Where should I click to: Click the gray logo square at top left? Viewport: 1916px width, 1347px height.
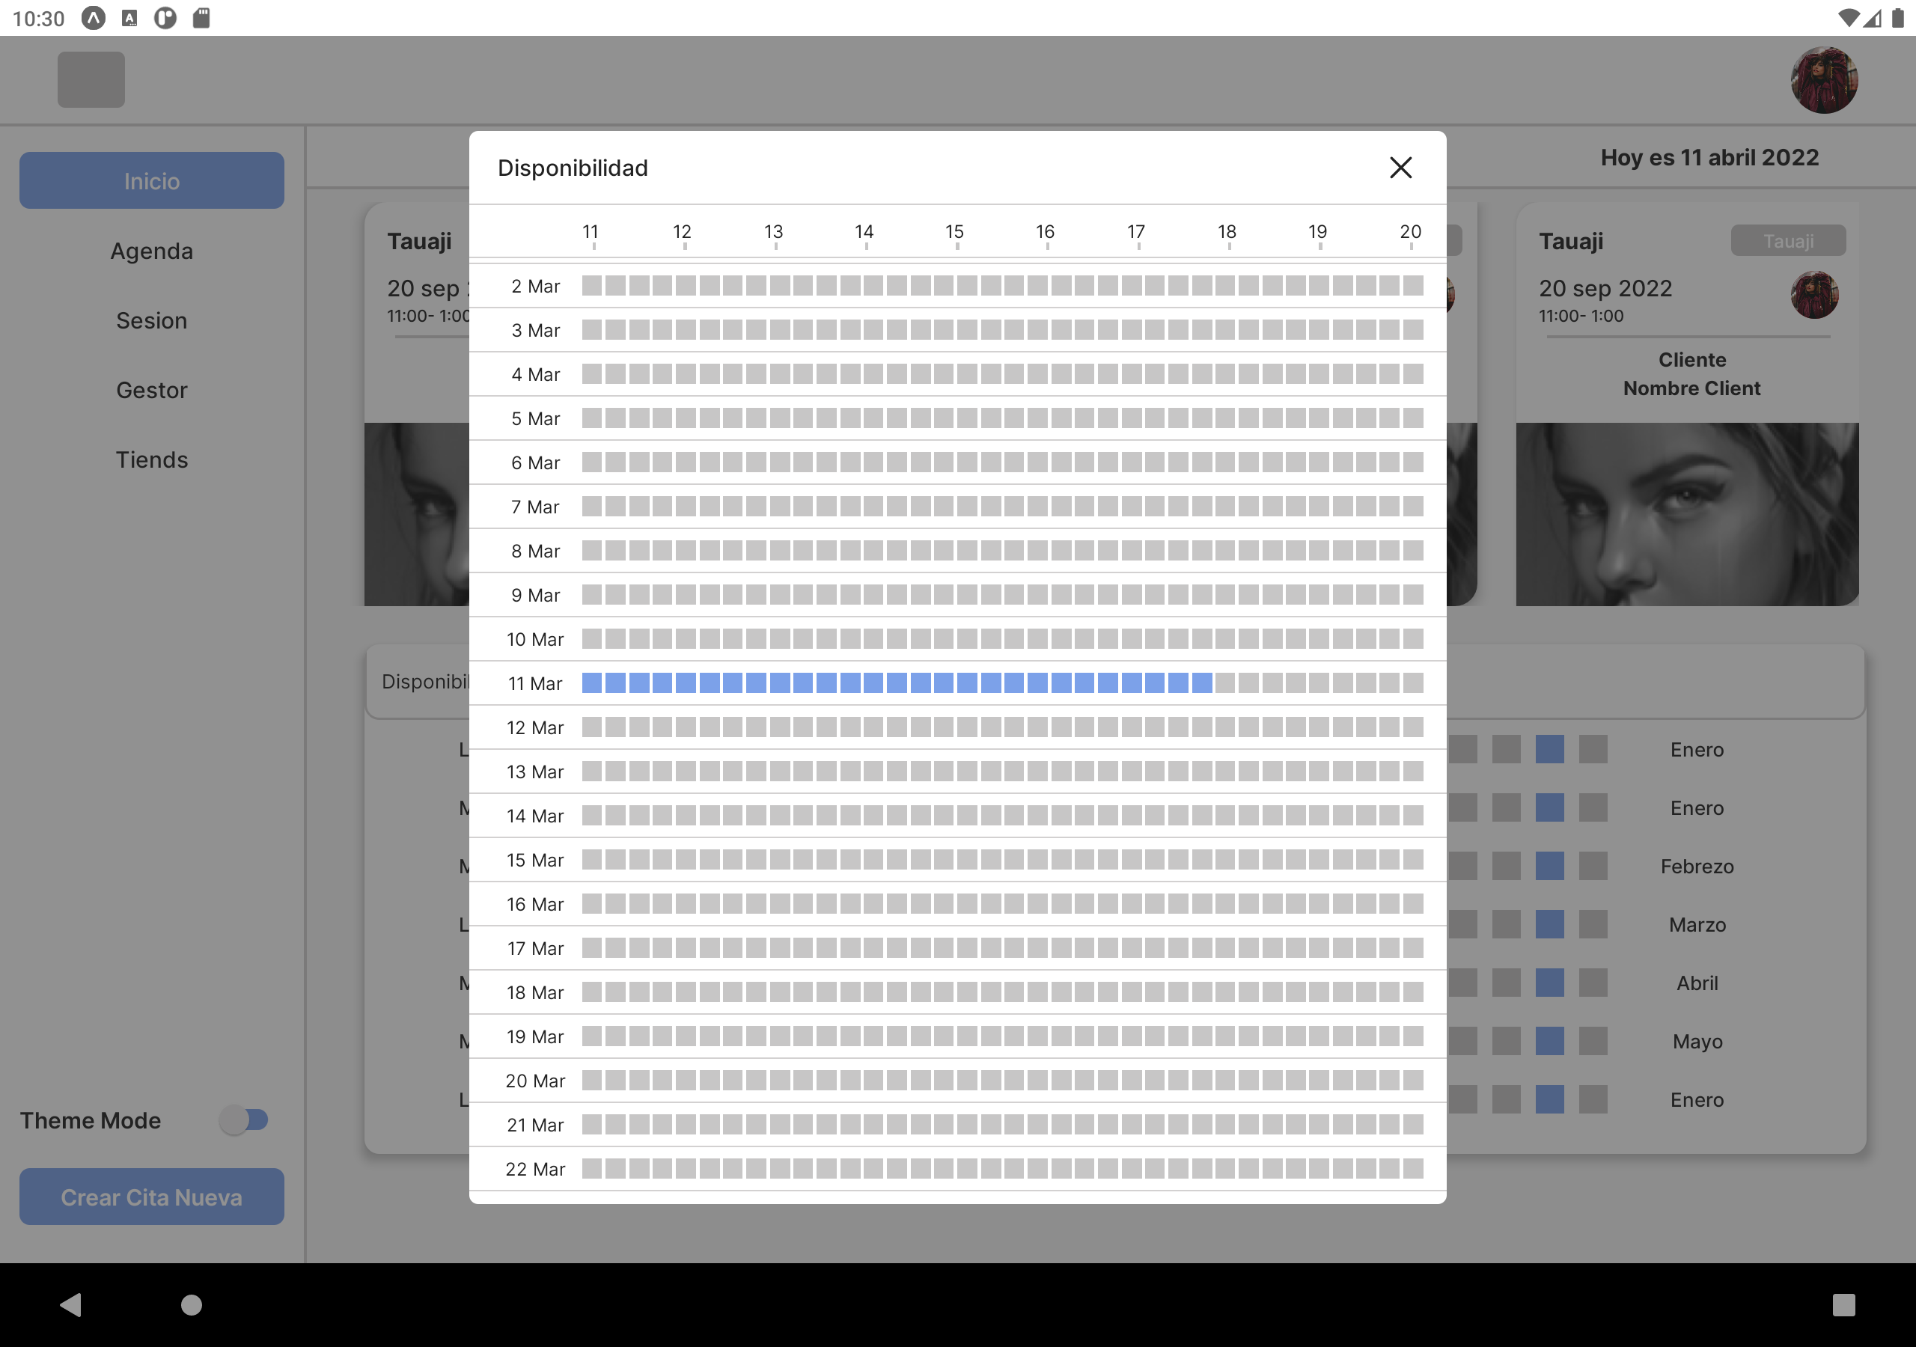point(91,80)
